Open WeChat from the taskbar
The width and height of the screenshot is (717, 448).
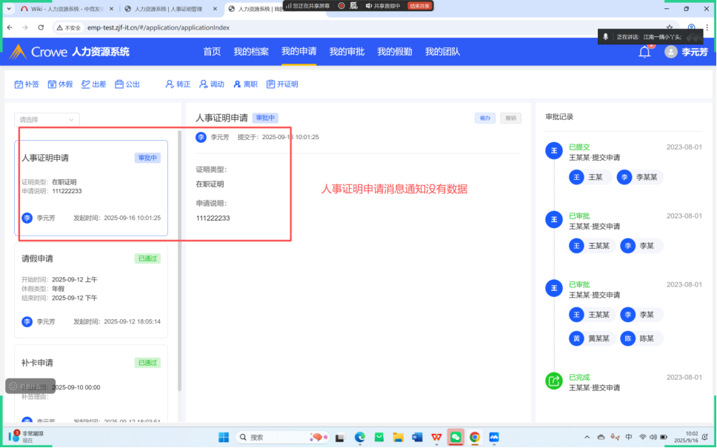[456, 438]
